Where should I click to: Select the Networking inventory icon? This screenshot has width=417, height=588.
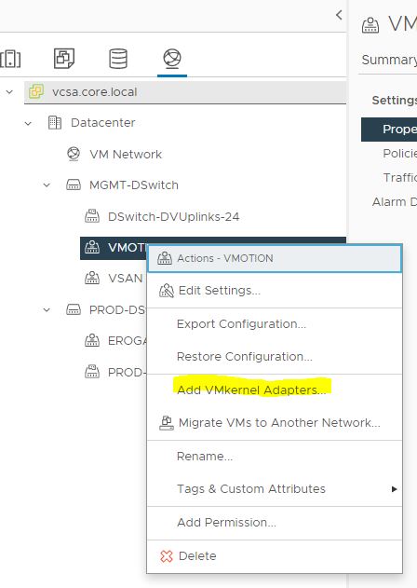tap(172, 59)
